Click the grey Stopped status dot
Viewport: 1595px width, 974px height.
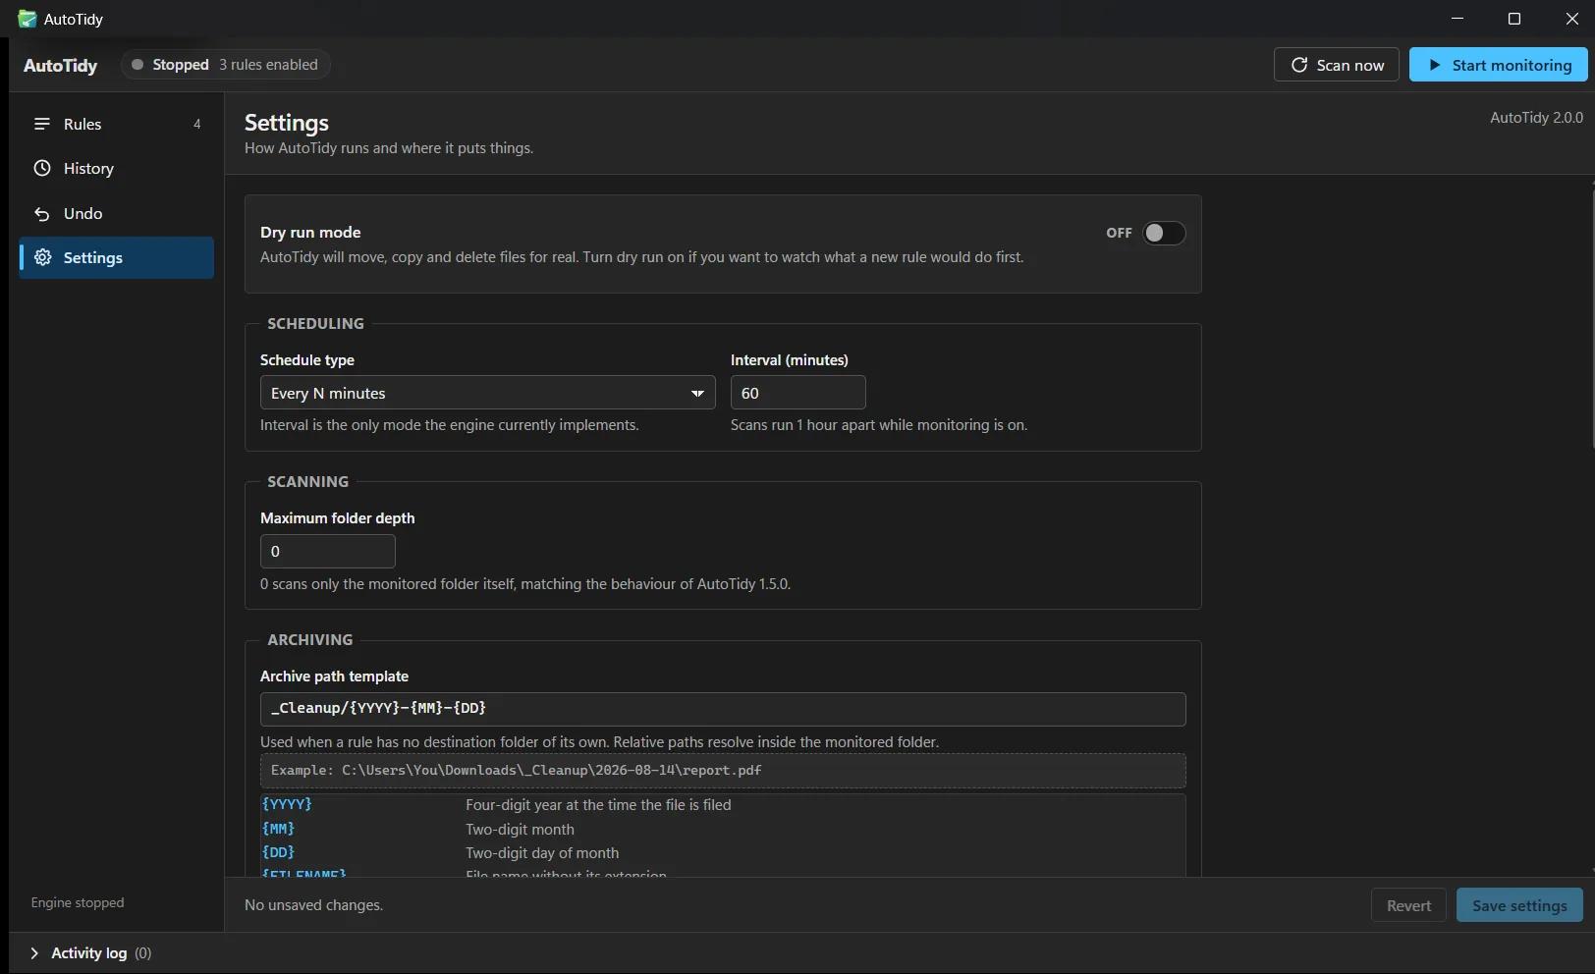pyautogui.click(x=137, y=65)
